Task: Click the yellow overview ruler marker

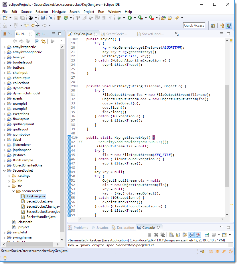Action: tap(231, 205)
